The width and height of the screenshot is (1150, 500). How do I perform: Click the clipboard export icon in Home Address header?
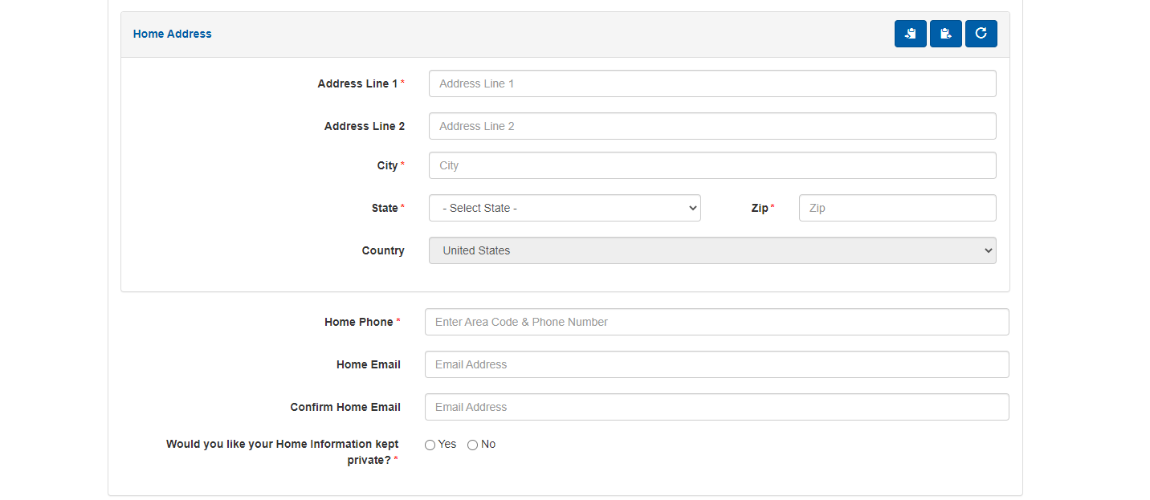945,34
